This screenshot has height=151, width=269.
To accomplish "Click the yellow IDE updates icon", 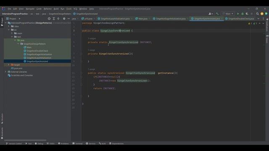I will [262, 14].
